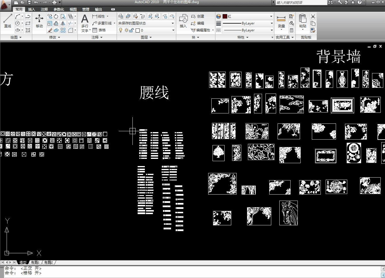385x278 pixels.
Task: Expand the 绘图 panel
Action: pyautogui.click(x=16, y=37)
